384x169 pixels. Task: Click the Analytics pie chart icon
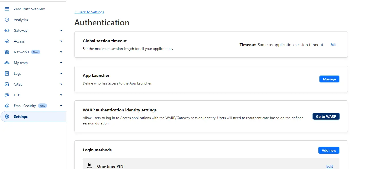pos(7,20)
